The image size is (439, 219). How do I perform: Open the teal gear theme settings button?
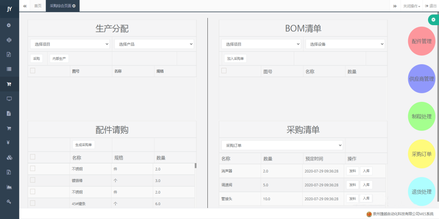coord(434,20)
